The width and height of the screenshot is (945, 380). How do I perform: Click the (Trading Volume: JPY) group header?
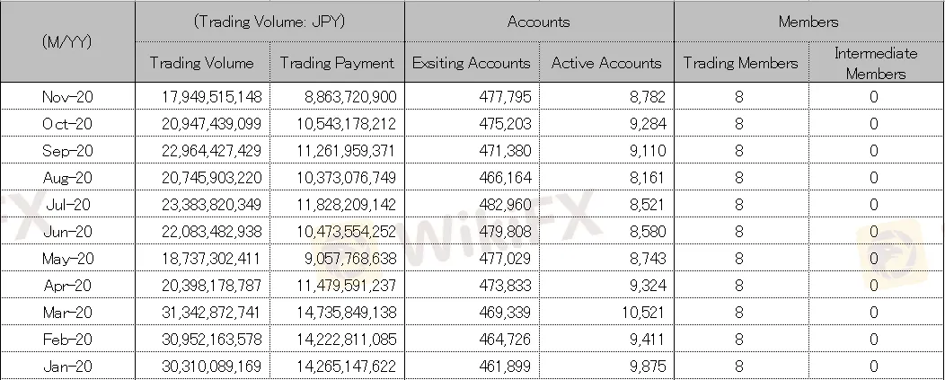269,22
